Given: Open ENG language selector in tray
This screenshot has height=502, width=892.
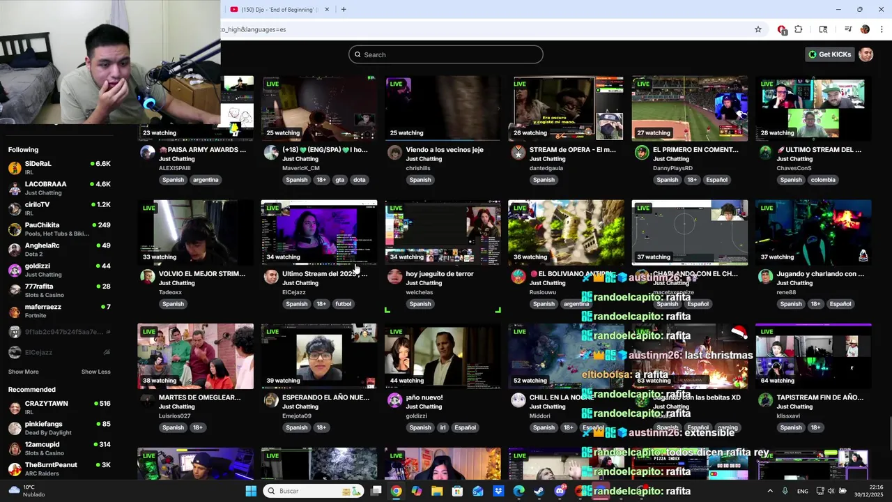Looking at the screenshot, I should [x=803, y=491].
